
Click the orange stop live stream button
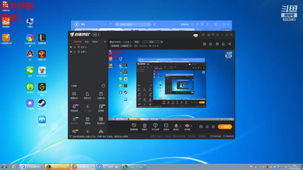point(225,127)
